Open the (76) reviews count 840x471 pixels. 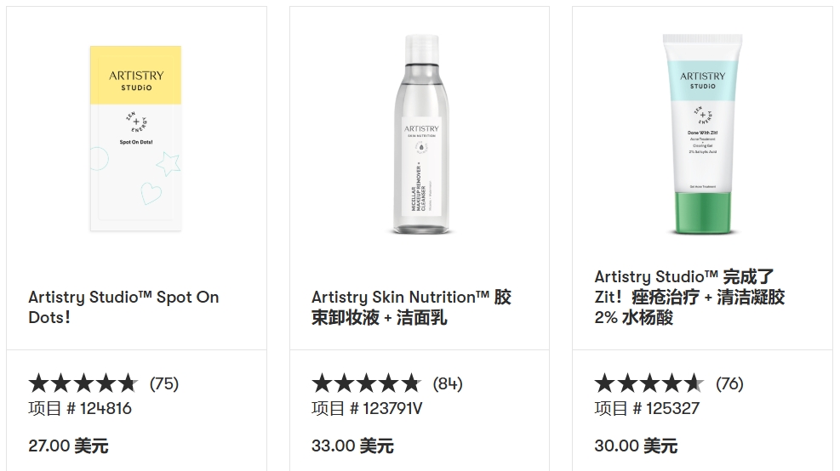729,383
